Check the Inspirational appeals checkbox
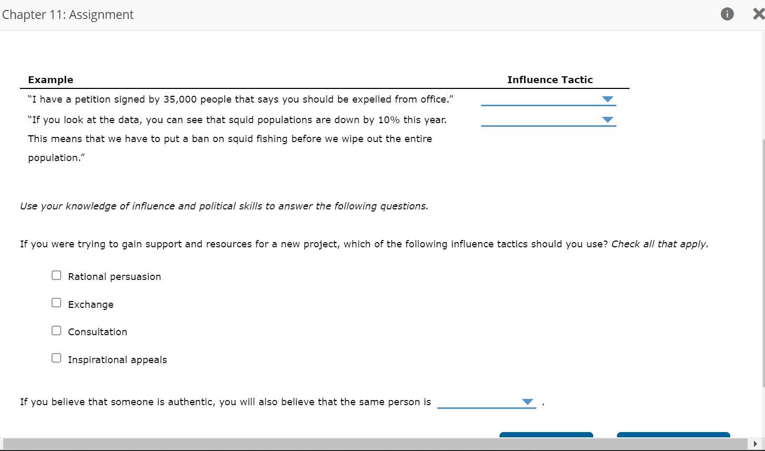 point(56,357)
